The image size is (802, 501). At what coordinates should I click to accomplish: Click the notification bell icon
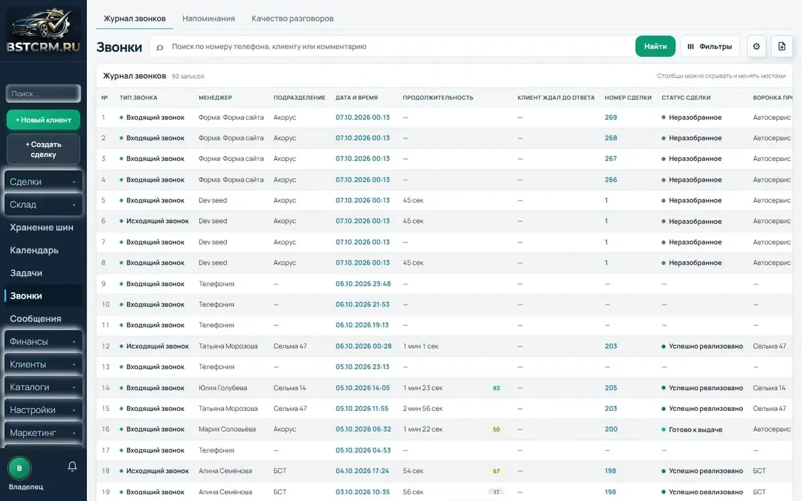coord(73,467)
